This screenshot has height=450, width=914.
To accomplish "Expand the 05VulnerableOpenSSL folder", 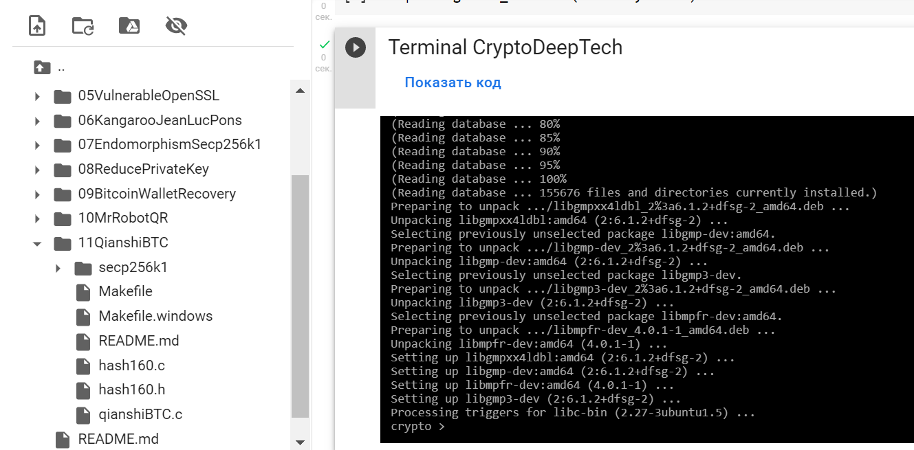I will pyautogui.click(x=37, y=96).
